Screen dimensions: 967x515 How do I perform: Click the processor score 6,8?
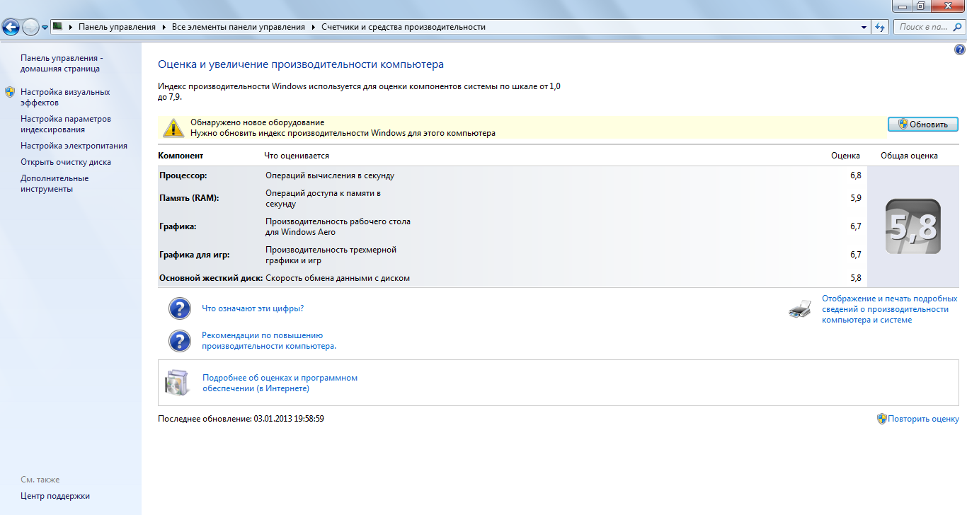(x=855, y=175)
